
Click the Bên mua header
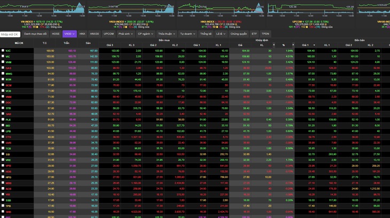[164, 40]
